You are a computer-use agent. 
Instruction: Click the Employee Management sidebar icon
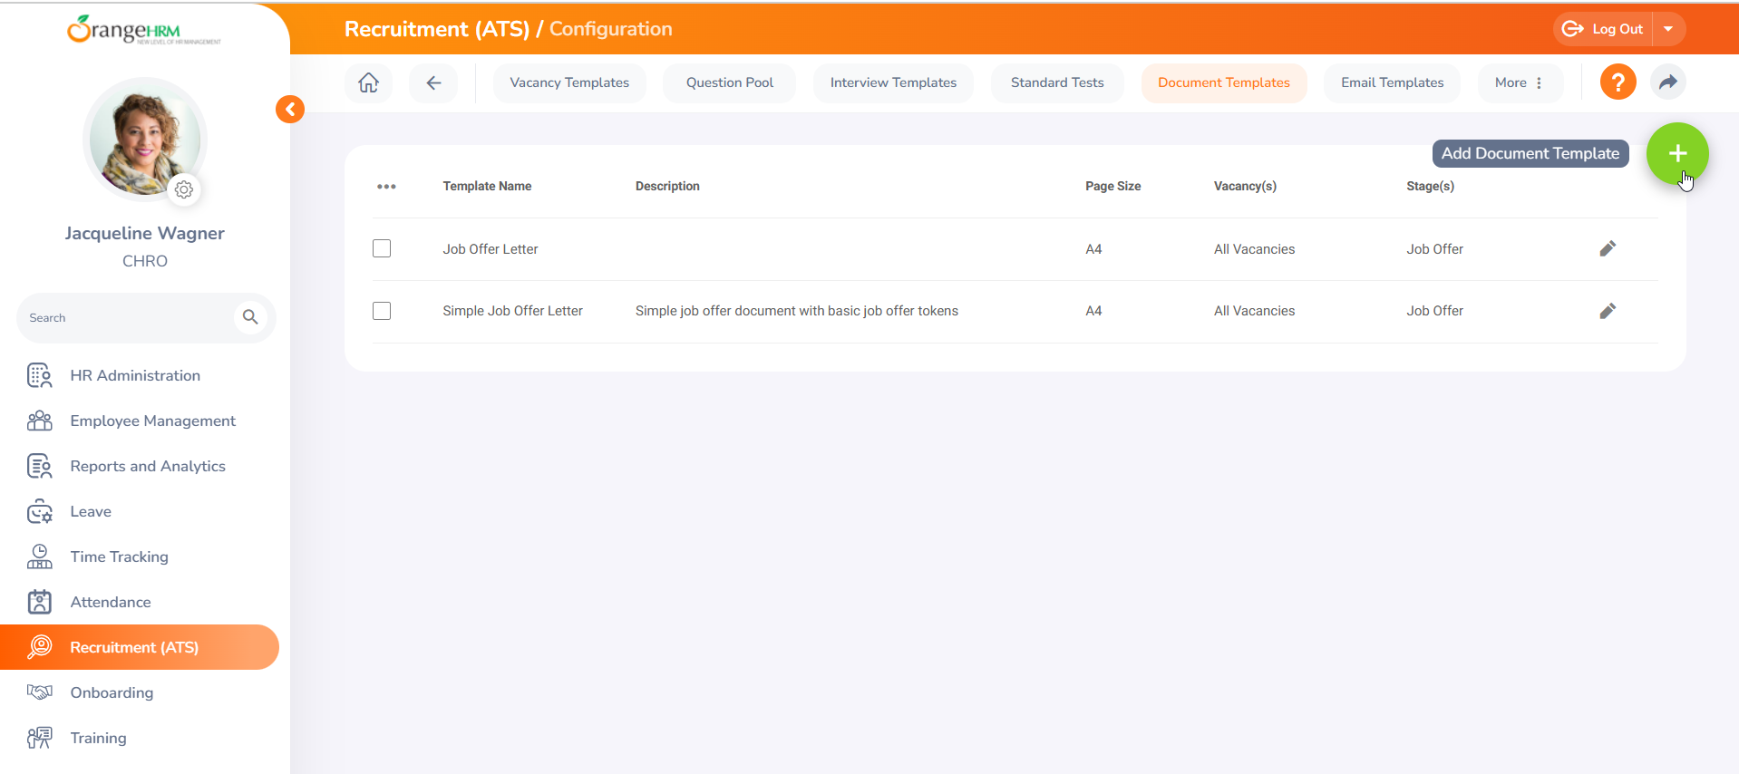pyautogui.click(x=40, y=421)
